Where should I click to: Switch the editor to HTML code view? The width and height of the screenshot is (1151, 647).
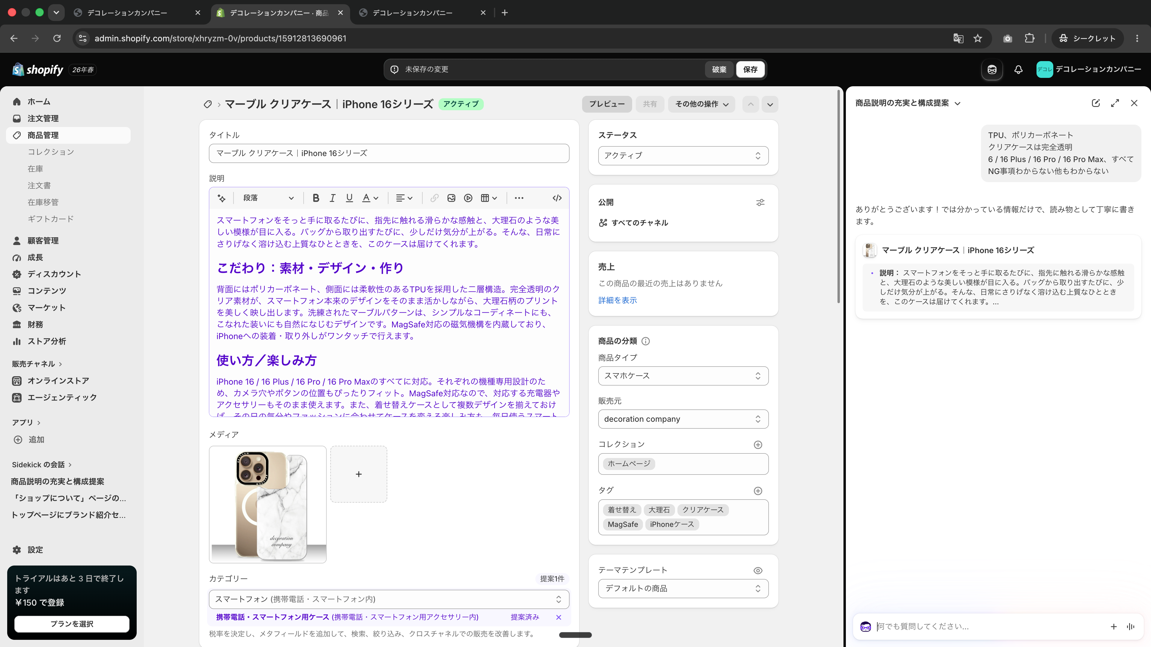pyautogui.click(x=557, y=198)
